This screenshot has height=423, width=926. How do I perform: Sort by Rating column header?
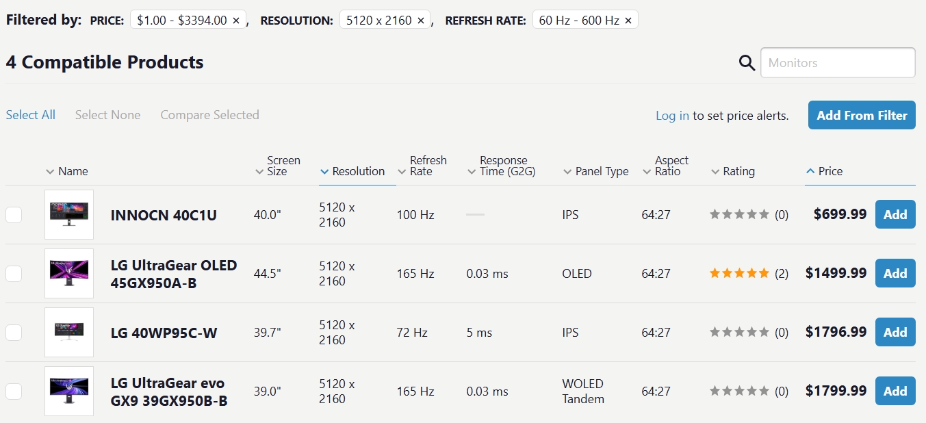pos(733,171)
